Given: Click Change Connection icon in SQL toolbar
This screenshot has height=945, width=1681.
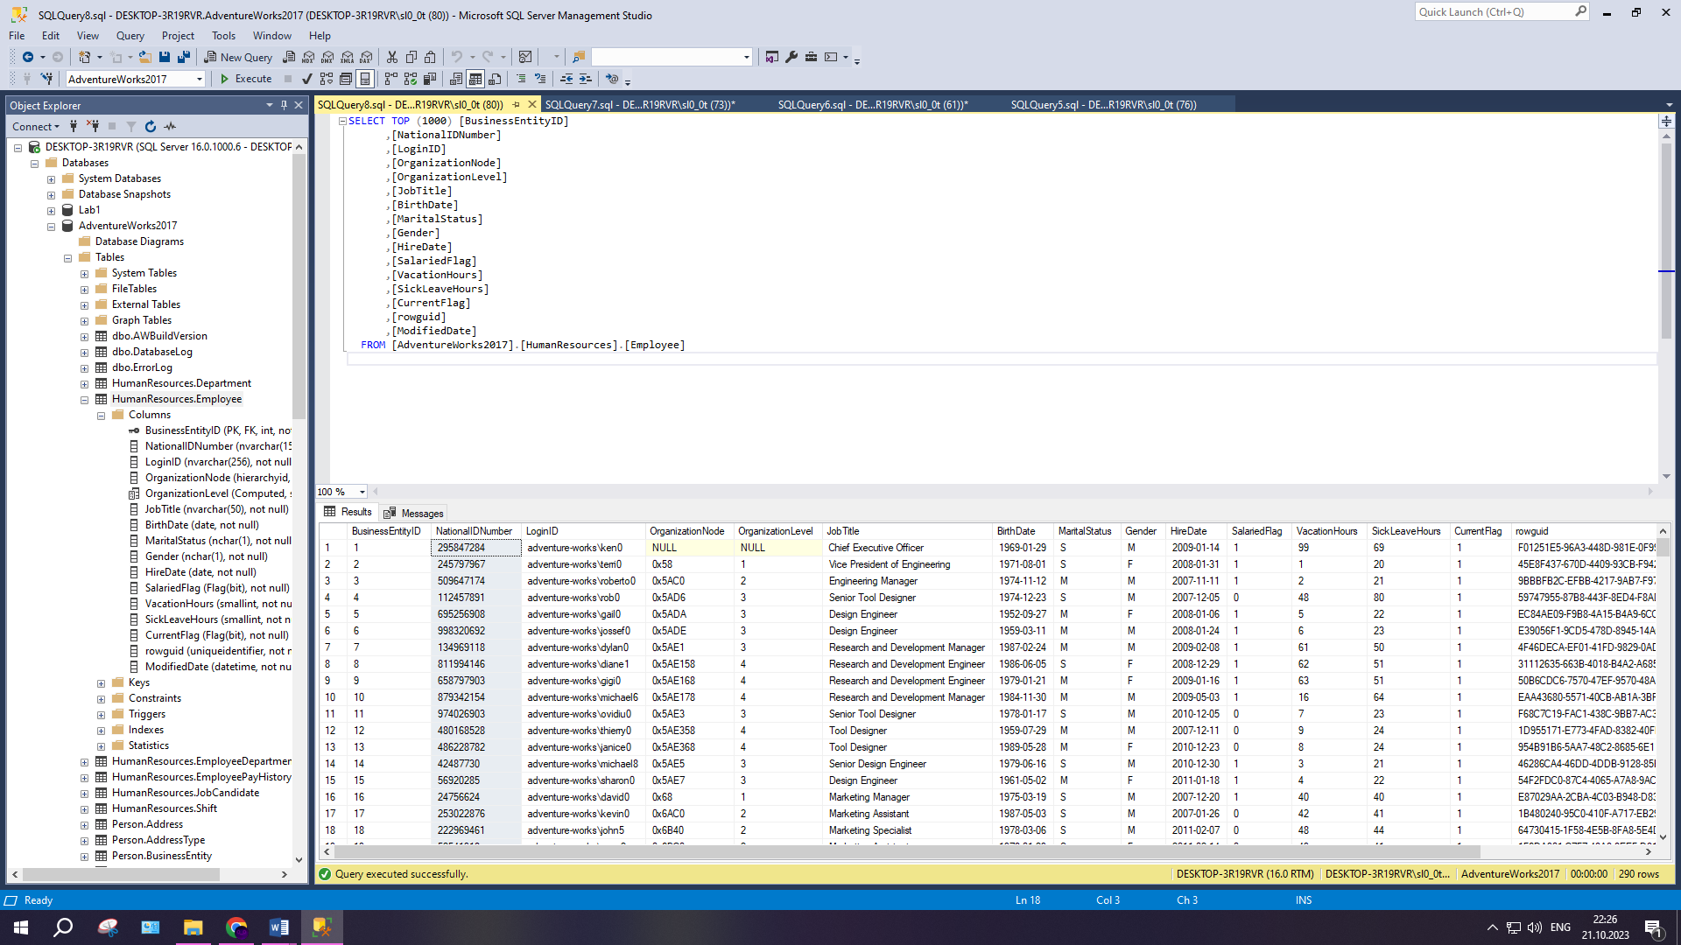Looking at the screenshot, I should point(47,80).
